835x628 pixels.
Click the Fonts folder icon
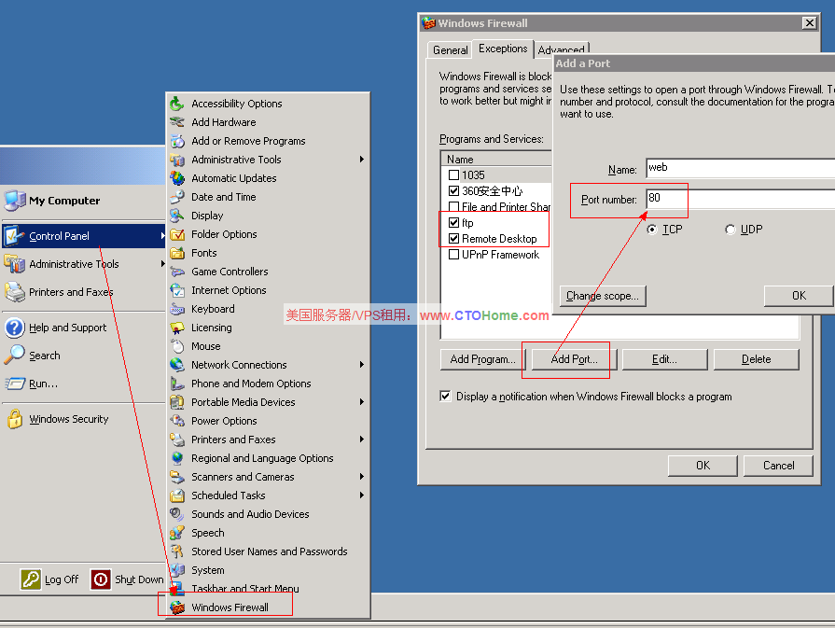pyautogui.click(x=177, y=253)
